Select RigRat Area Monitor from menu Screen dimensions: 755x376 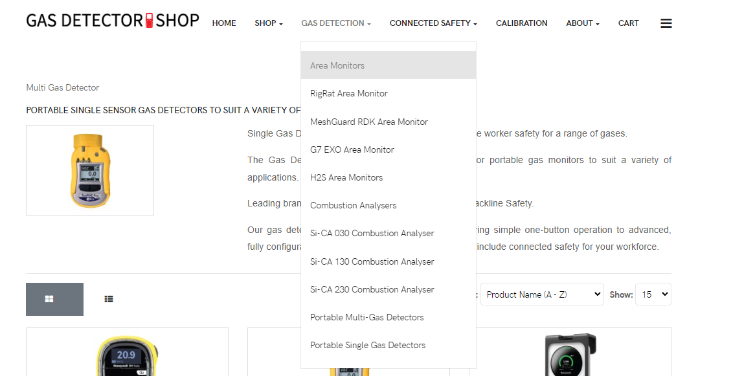pyautogui.click(x=349, y=93)
